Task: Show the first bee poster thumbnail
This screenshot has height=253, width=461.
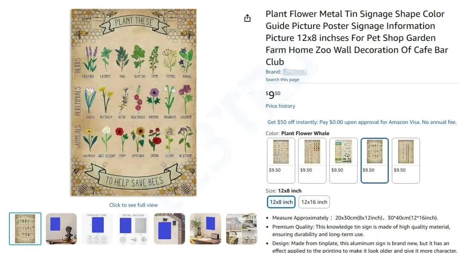Action: [x=25, y=229]
